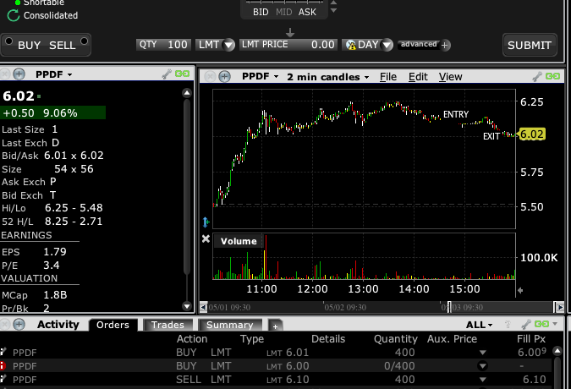The image size is (571, 389).
Task: Switch to the Trades tab
Action: pyautogui.click(x=167, y=325)
